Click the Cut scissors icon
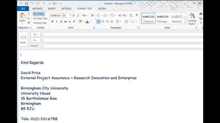 click(x=29, y=14)
